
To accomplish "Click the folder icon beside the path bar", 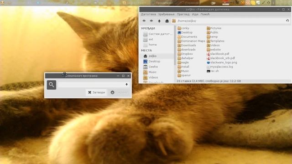I will tap(174, 21).
